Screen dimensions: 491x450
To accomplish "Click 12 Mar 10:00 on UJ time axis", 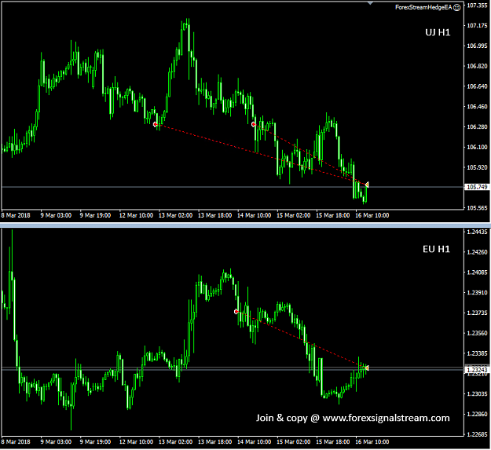I will [x=136, y=215].
